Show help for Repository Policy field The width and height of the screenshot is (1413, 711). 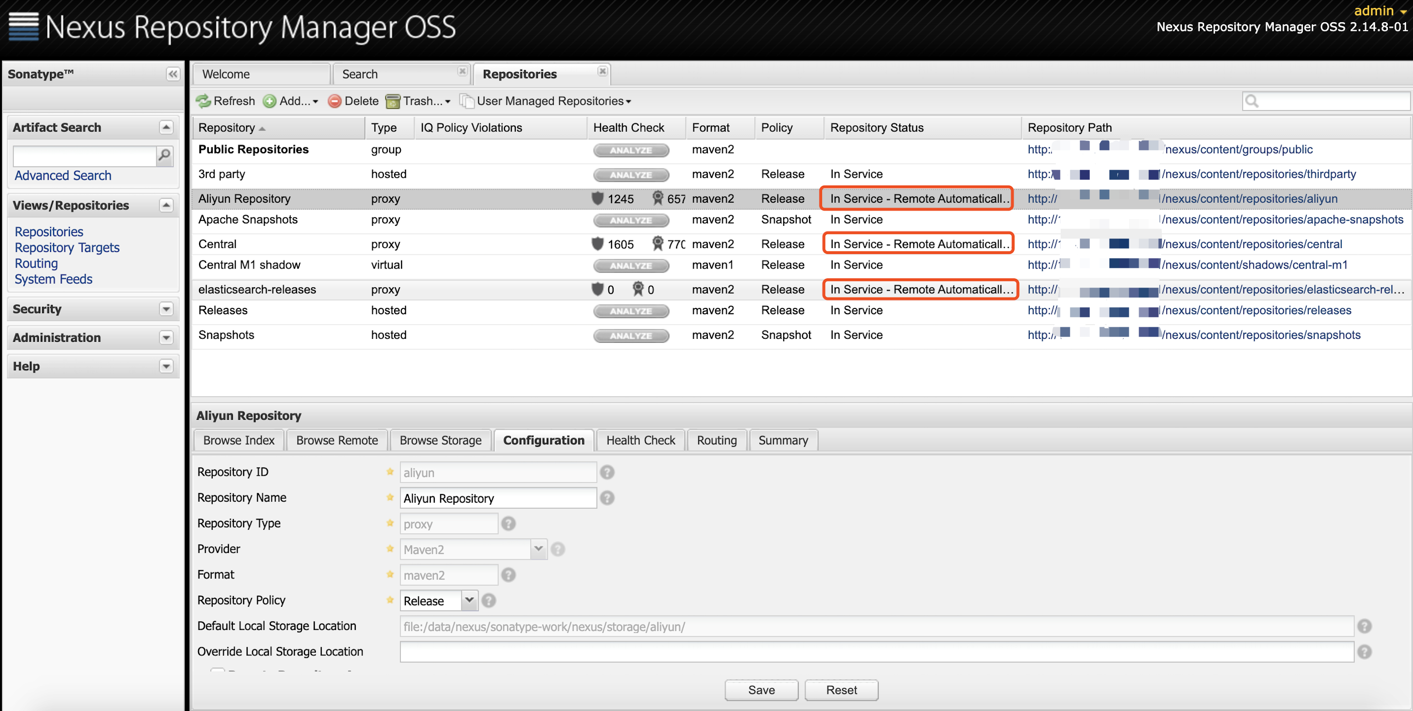[489, 601]
